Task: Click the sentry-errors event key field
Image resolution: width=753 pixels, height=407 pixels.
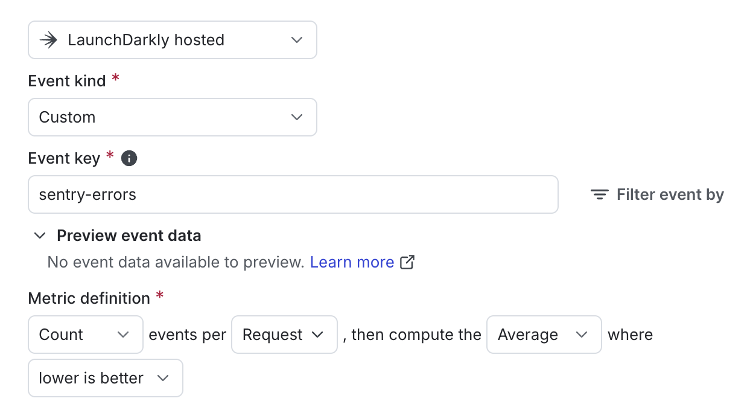Action: (293, 194)
